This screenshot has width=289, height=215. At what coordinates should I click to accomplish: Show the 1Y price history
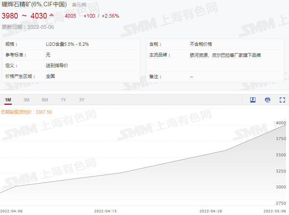pyautogui.click(x=63, y=100)
